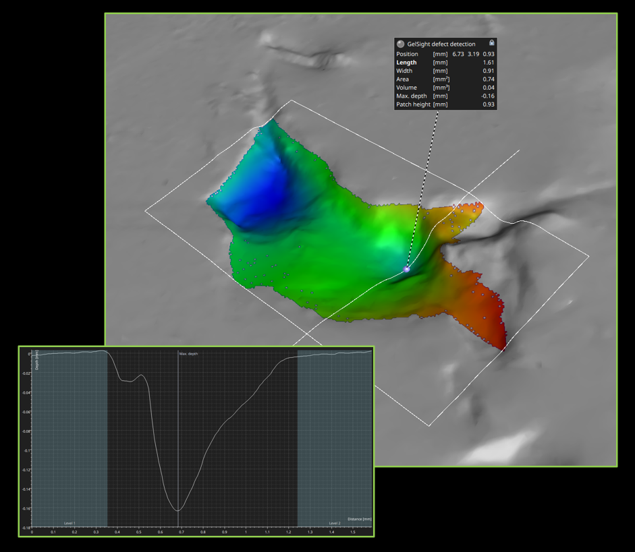This screenshot has width=635, height=552.
Task: Click the profile curve minimum point
Action: coord(178,510)
